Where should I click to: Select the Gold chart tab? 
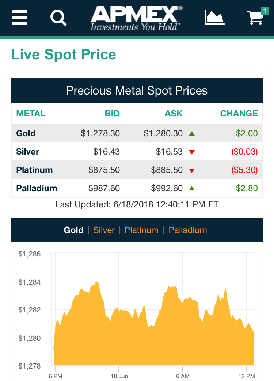coord(74,230)
